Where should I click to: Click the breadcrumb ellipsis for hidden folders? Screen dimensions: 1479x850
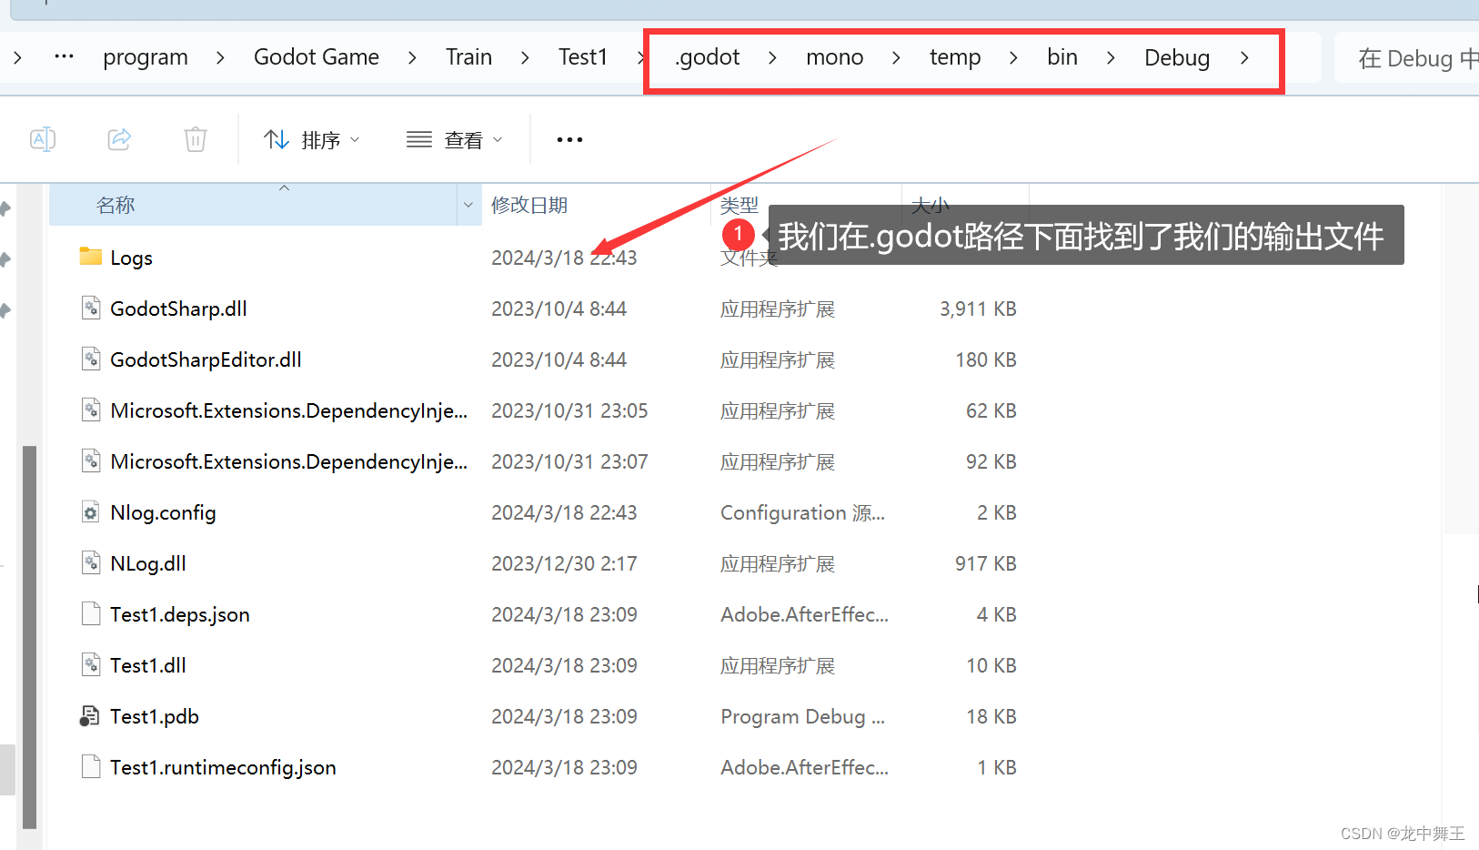pyautogui.click(x=64, y=56)
